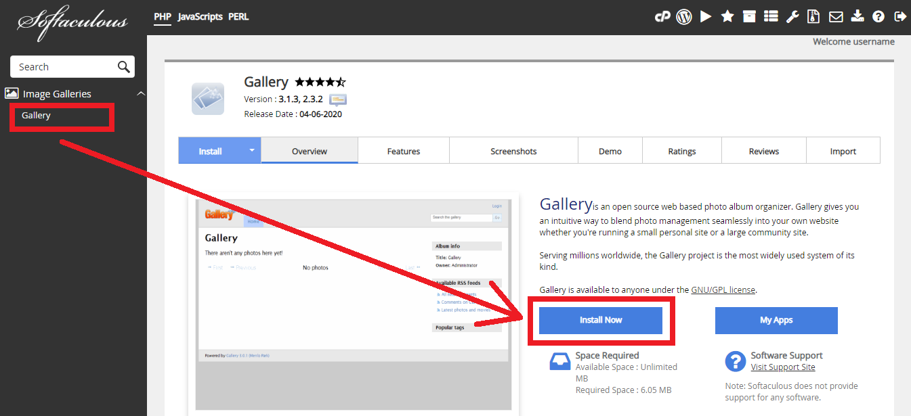Click the star ratings icon in header
This screenshot has height=416, width=911.
point(727,17)
